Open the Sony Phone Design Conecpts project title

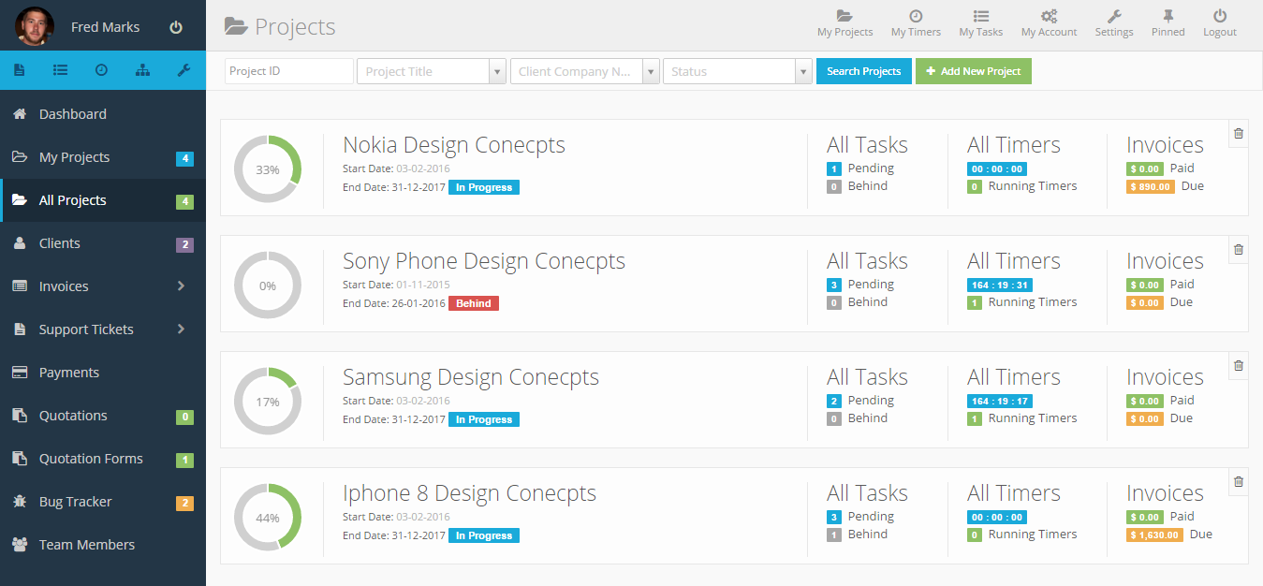click(x=484, y=261)
